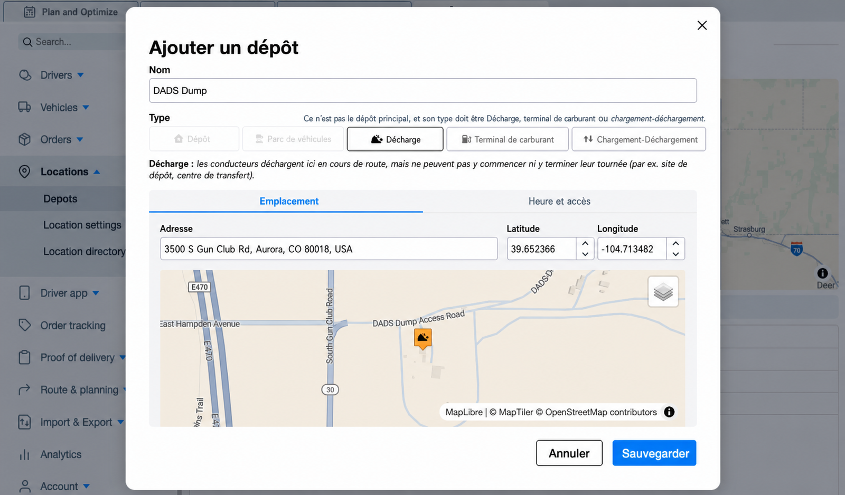Decrease the longitude with down arrow
The width and height of the screenshot is (845, 495).
tap(675, 254)
